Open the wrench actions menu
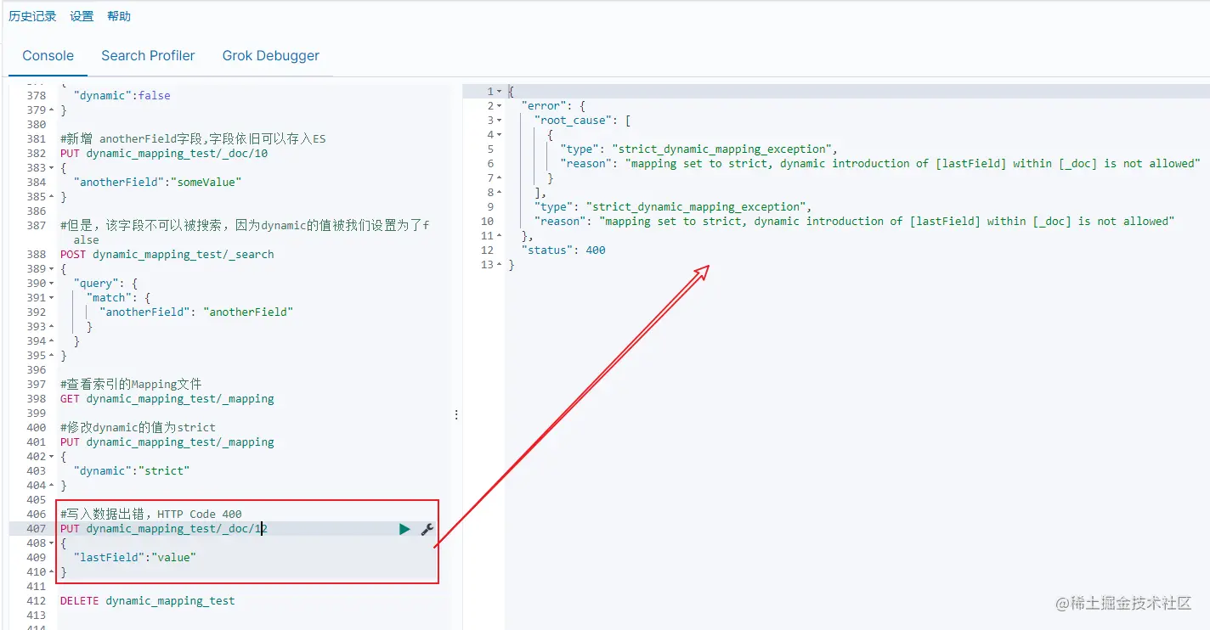The image size is (1210, 630). pyautogui.click(x=427, y=529)
